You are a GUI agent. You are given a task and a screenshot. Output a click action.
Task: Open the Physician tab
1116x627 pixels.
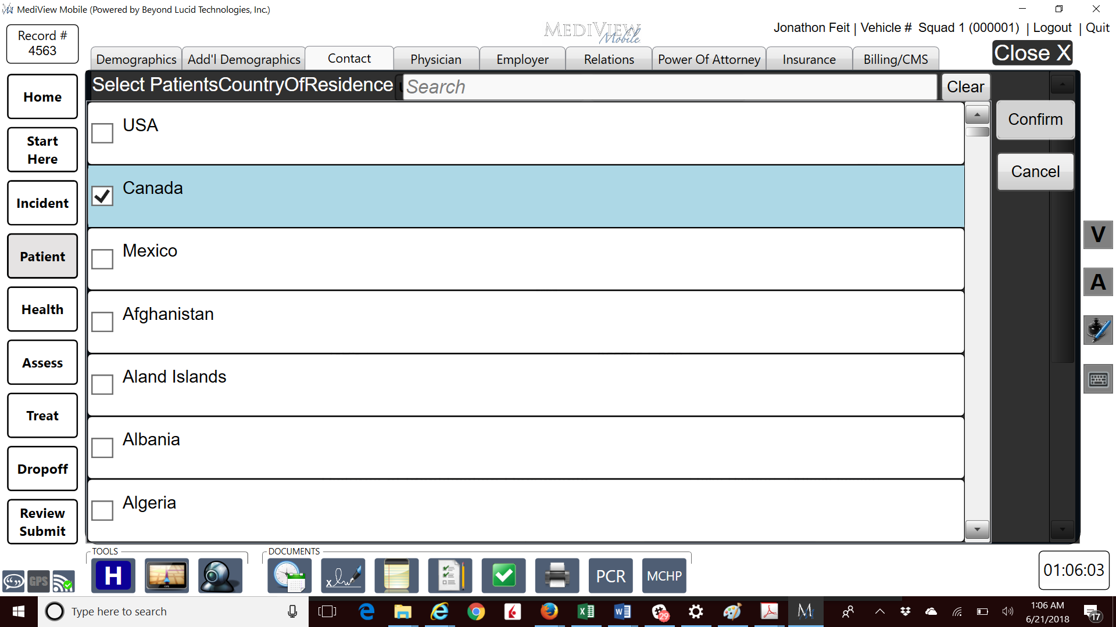(435, 59)
